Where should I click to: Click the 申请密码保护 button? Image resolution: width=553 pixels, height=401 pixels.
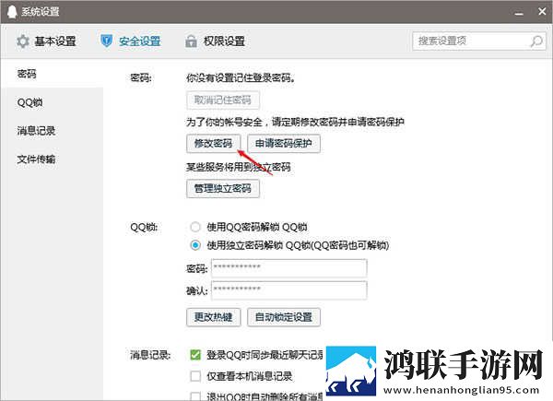coord(284,144)
